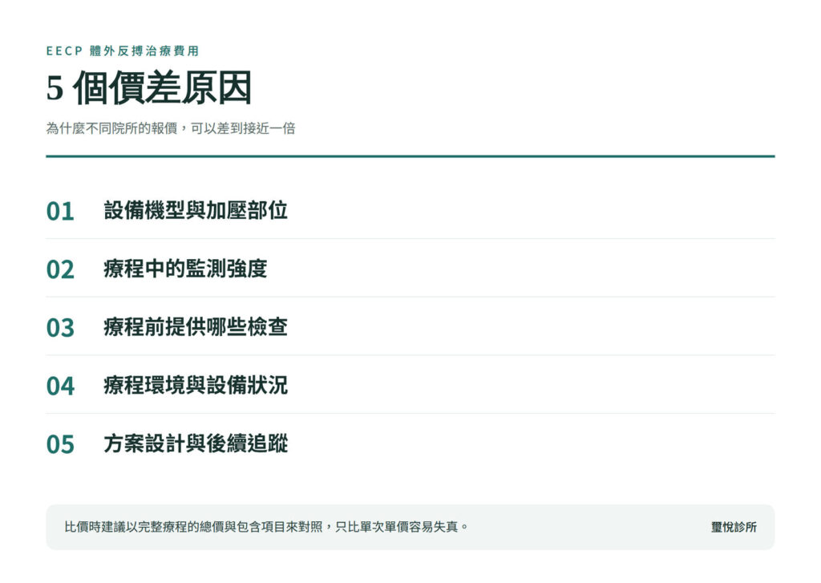821x583 pixels.
Task: Select item '方案設計與後續追蹤'
Action: [196, 443]
